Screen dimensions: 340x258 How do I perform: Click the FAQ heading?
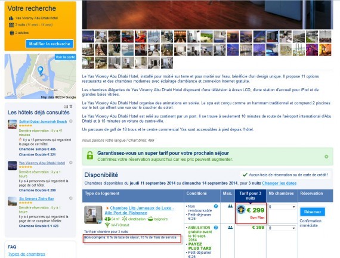tap(12, 247)
